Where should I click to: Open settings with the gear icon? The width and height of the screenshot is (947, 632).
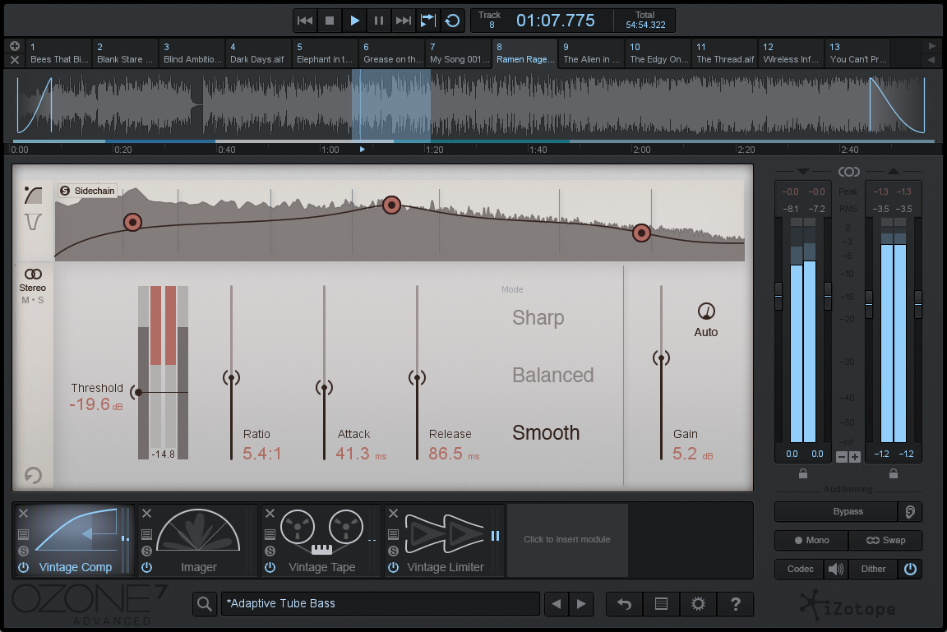tap(698, 604)
